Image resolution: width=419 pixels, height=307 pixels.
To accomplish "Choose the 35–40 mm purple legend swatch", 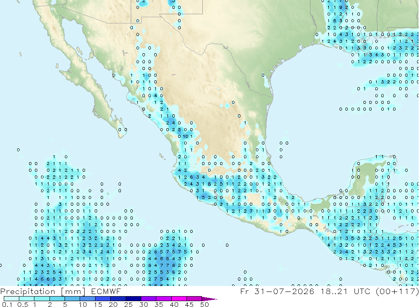I will tap(164, 299).
